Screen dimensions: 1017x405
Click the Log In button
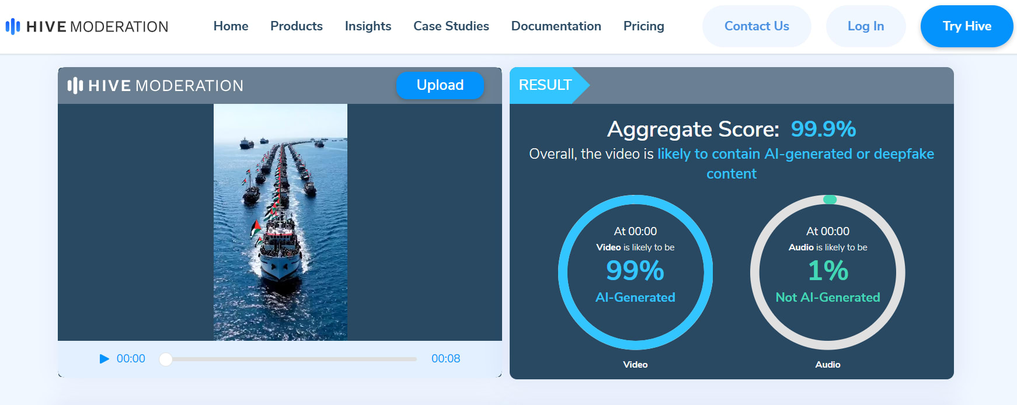click(865, 26)
